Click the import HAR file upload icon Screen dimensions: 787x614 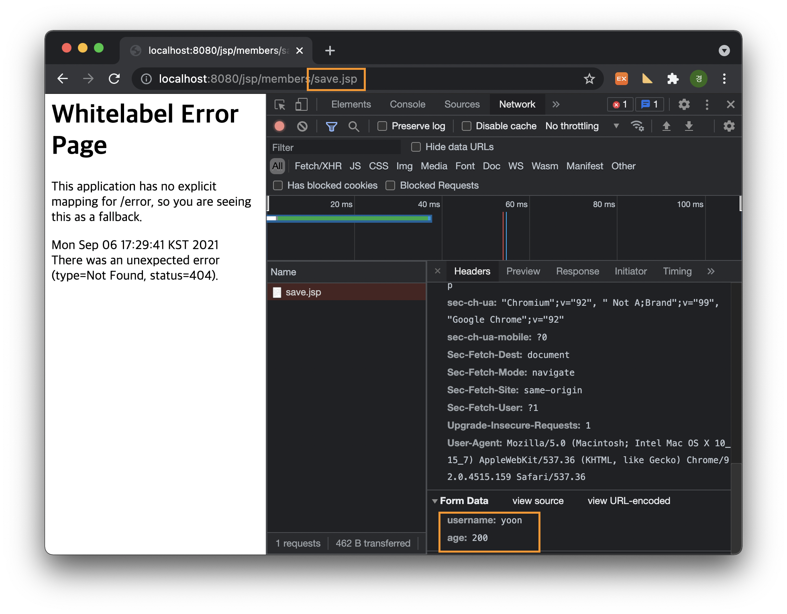click(x=667, y=126)
